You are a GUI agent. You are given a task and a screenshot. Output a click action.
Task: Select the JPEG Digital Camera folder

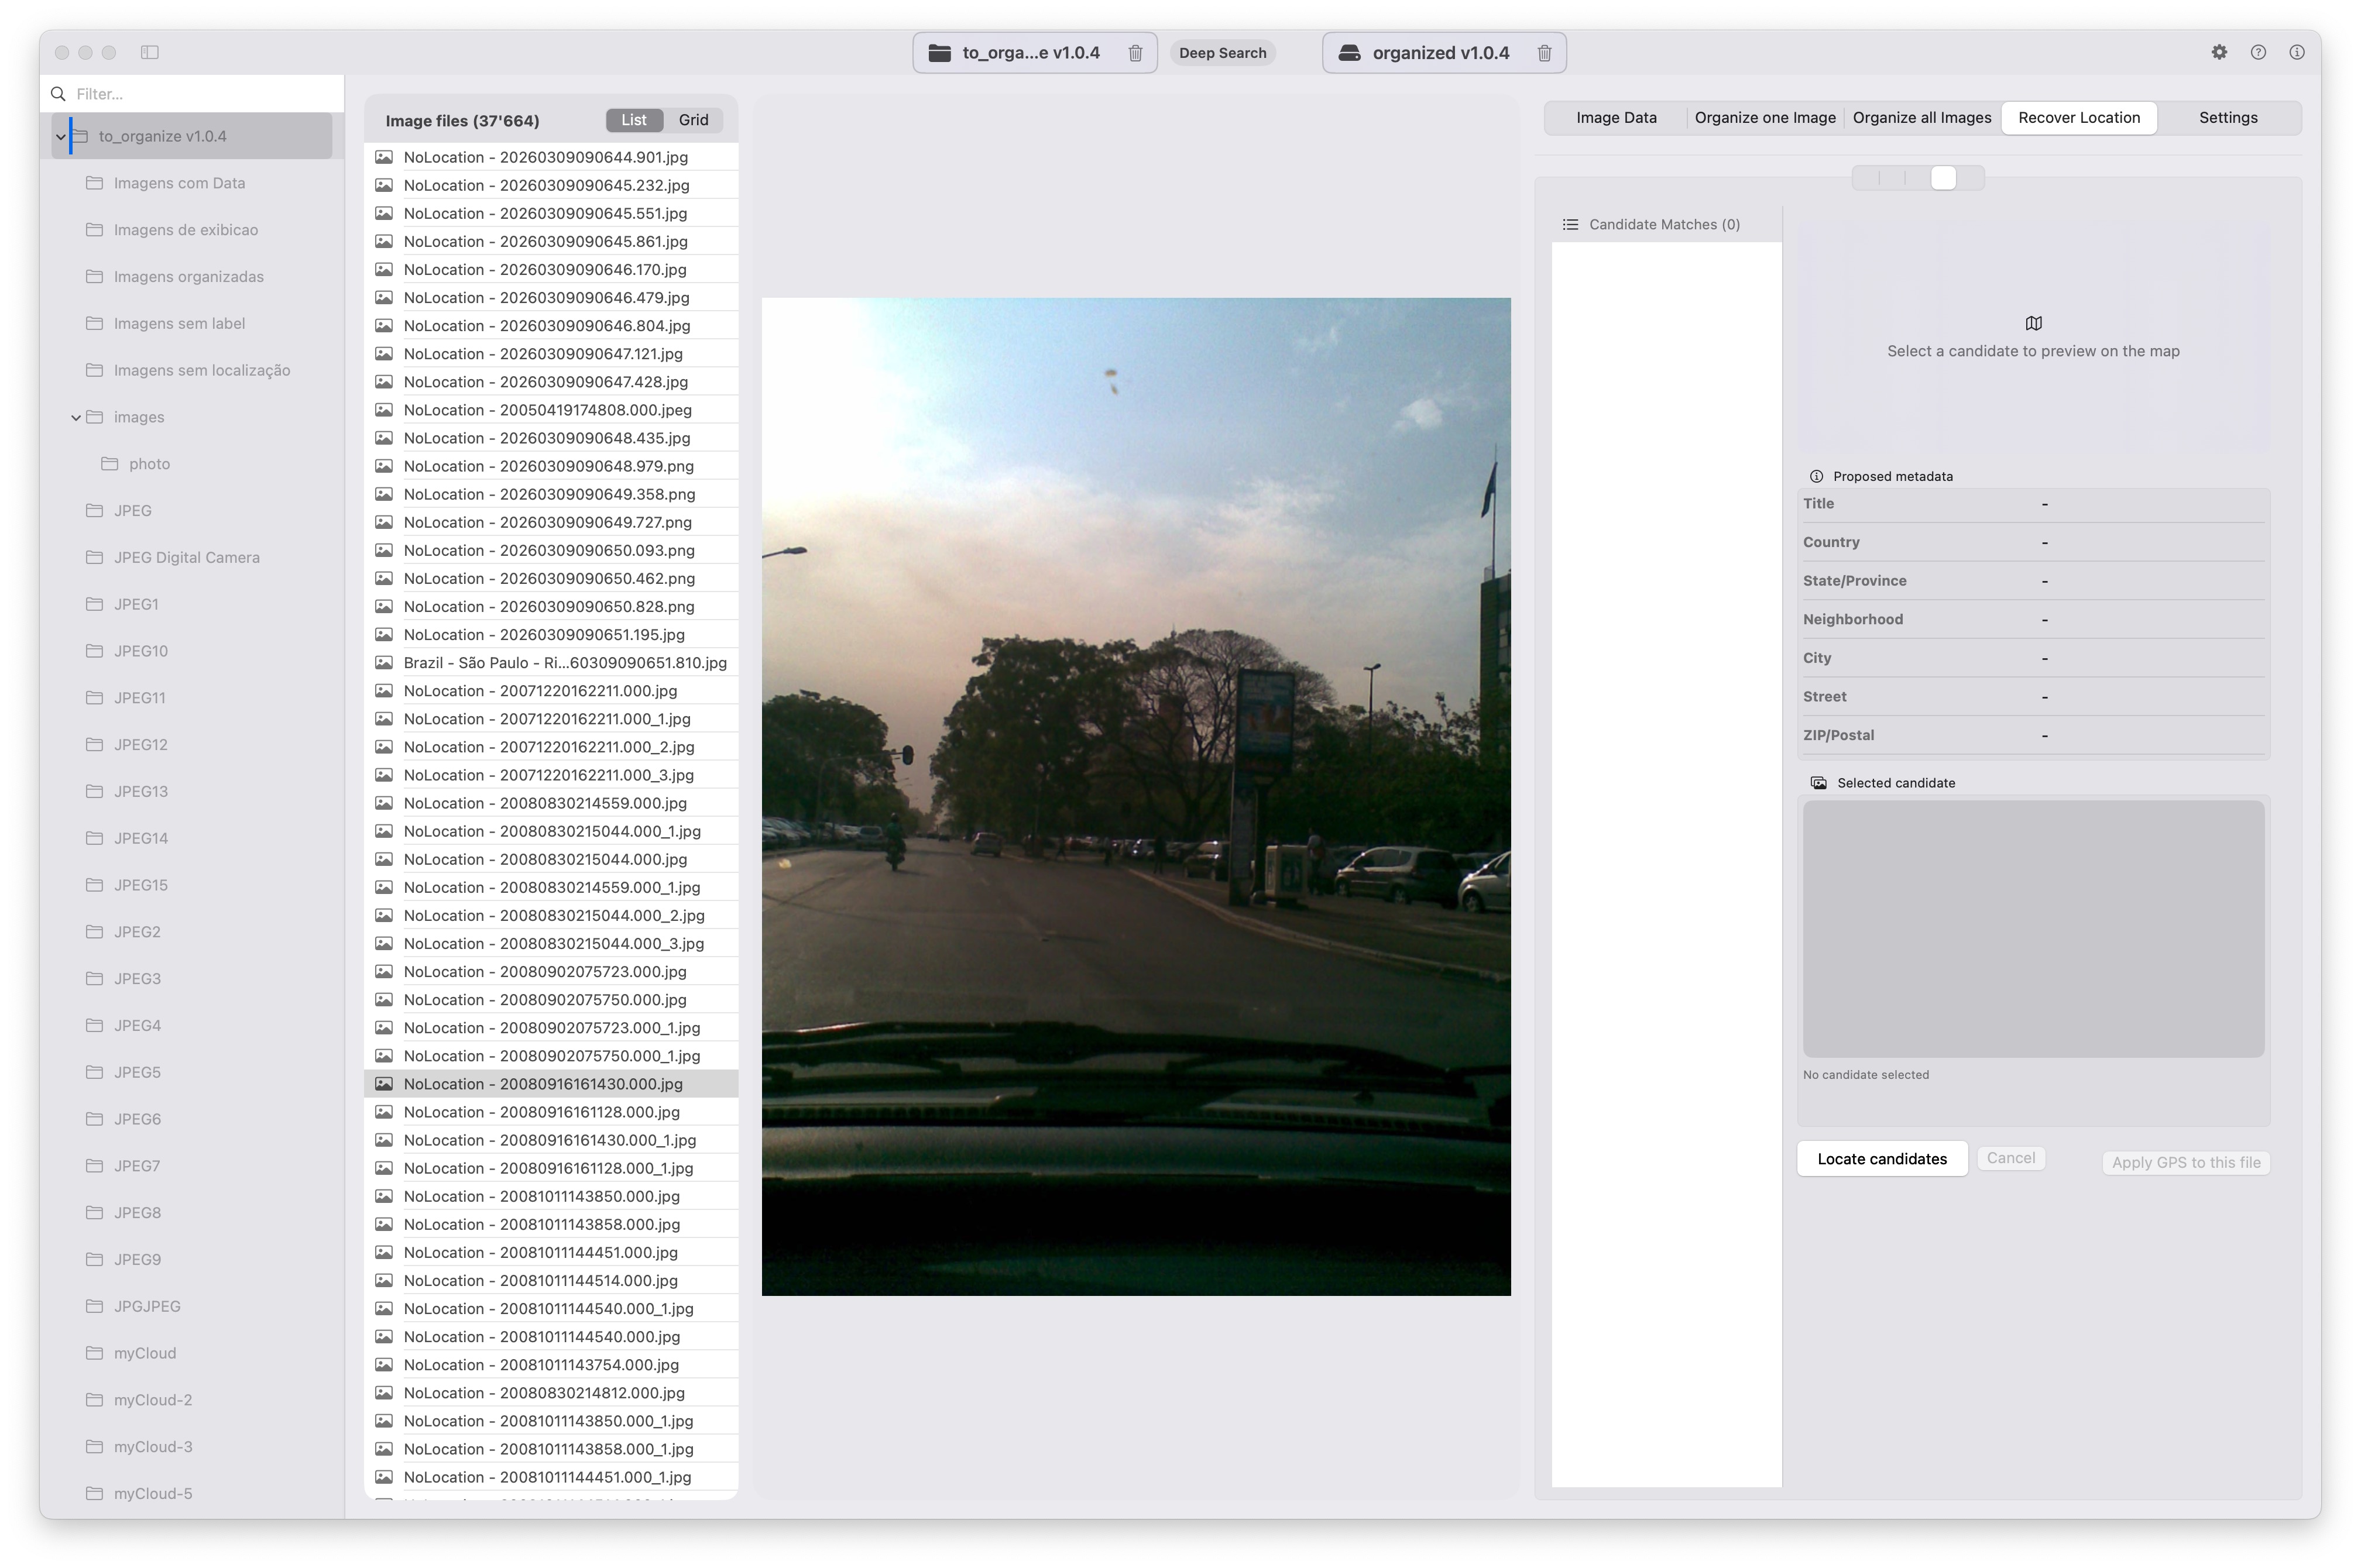point(186,557)
